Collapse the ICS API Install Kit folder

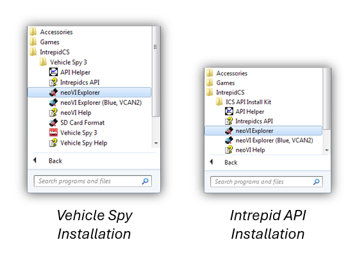pyautogui.click(x=244, y=102)
